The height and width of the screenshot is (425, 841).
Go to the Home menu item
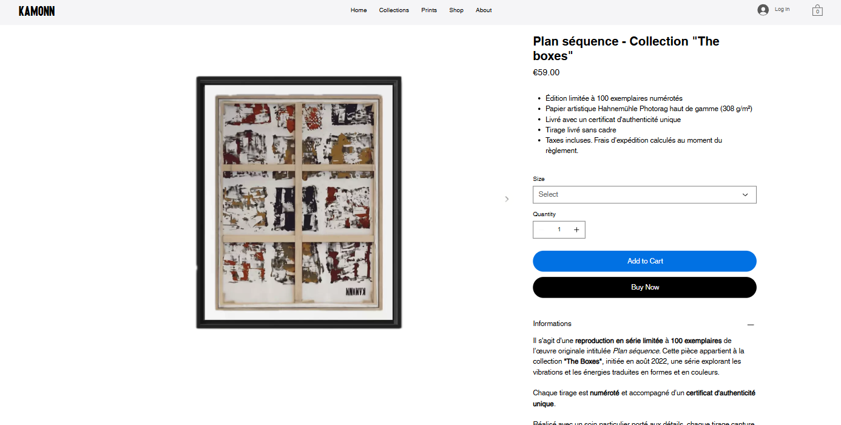359,10
